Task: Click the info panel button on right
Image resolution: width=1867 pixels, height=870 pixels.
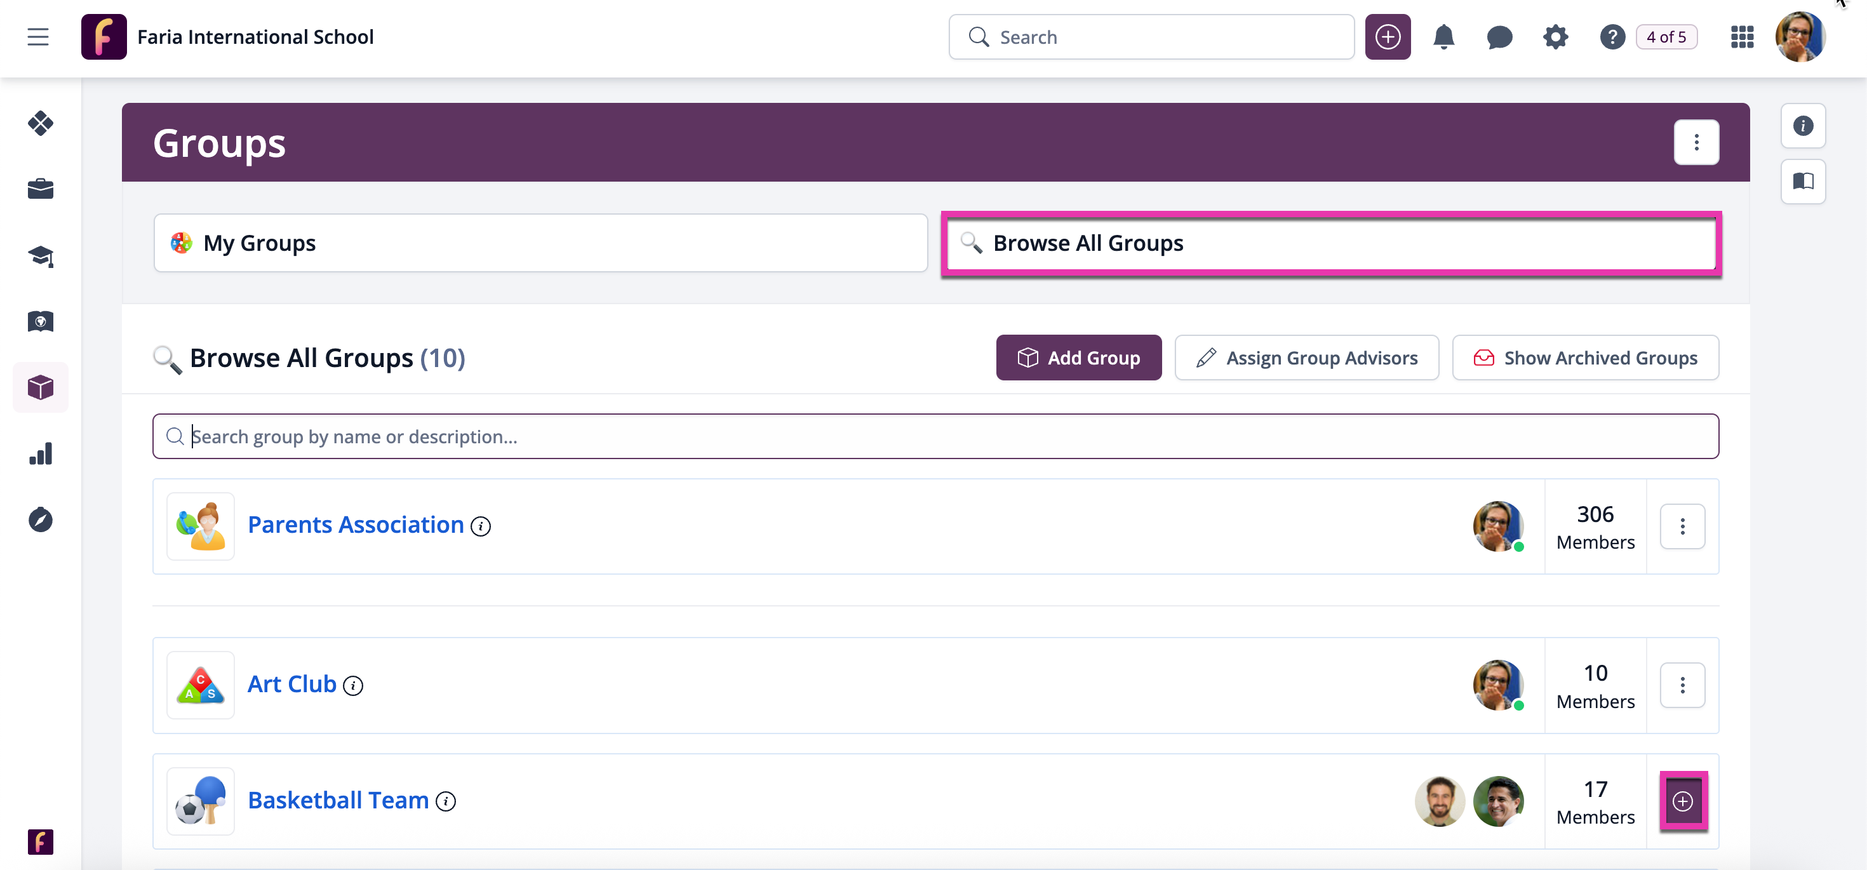Action: pyautogui.click(x=1802, y=126)
